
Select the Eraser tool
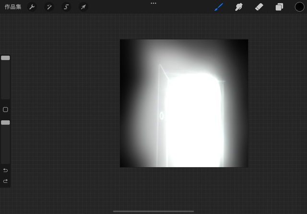(x=259, y=7)
